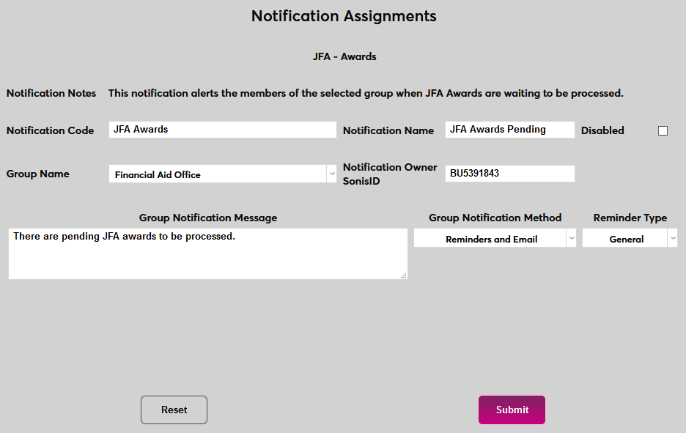Click the JFA - Awards subheading

tap(344, 56)
